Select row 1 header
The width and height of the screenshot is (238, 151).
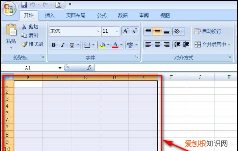[7, 84]
